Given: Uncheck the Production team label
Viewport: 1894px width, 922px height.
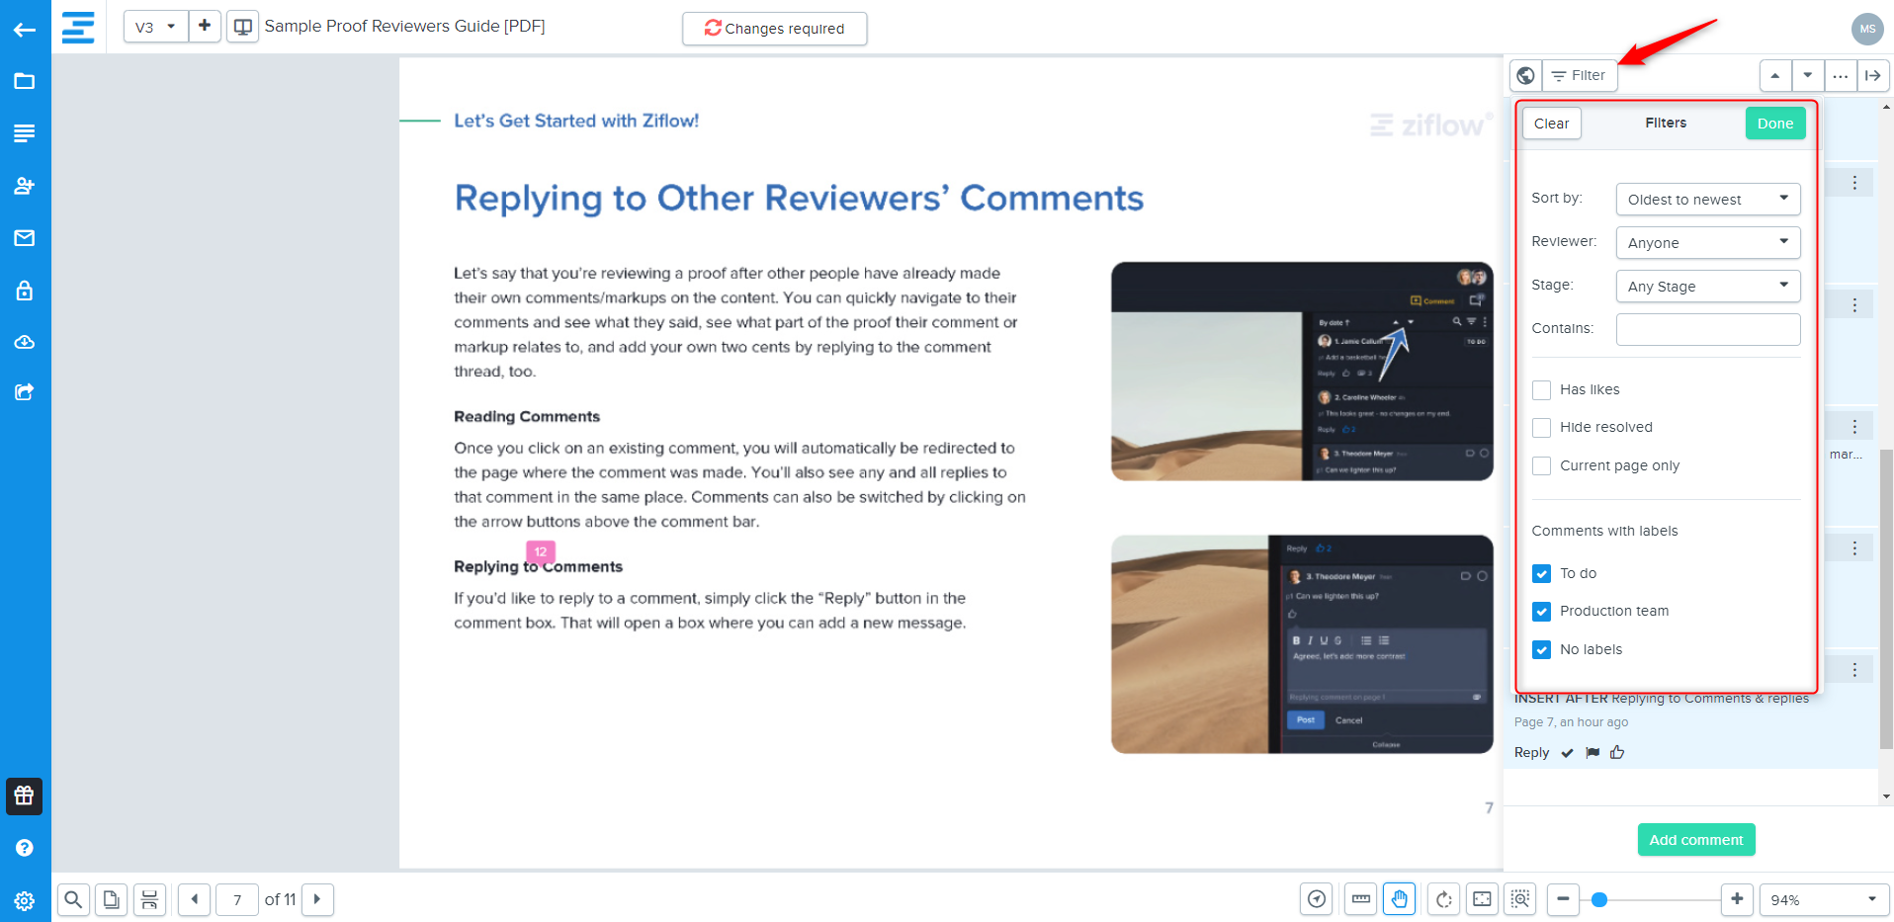Looking at the screenshot, I should point(1541,612).
